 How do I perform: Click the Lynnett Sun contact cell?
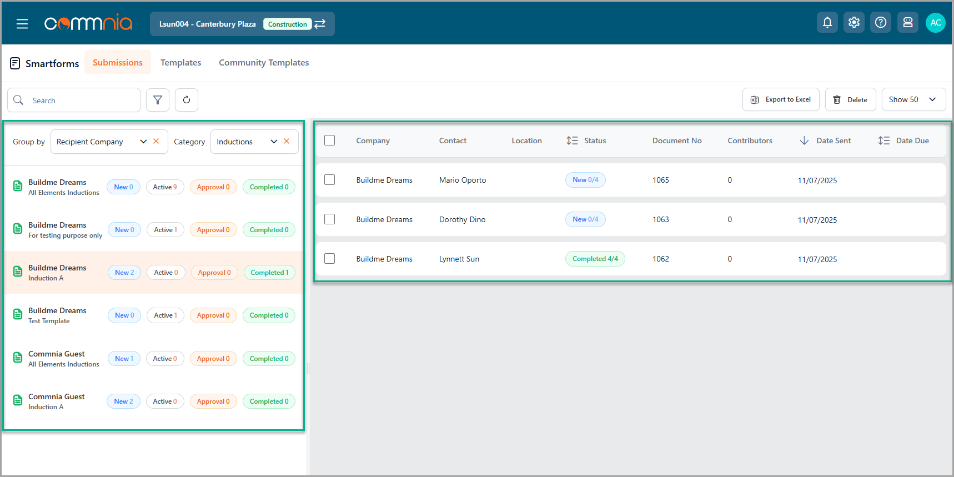459,259
